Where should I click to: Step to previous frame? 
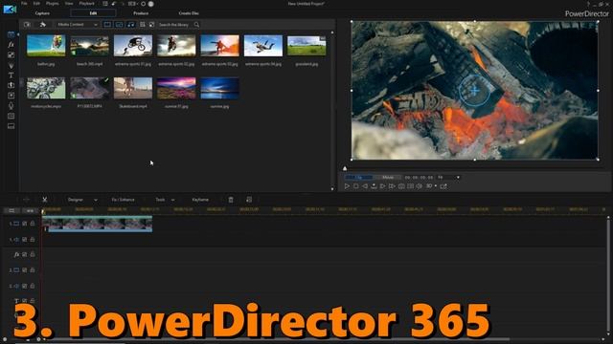[365, 186]
